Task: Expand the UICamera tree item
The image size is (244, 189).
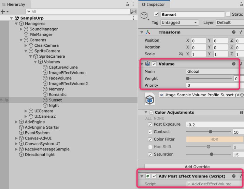Action: pyautogui.click(x=26, y=111)
